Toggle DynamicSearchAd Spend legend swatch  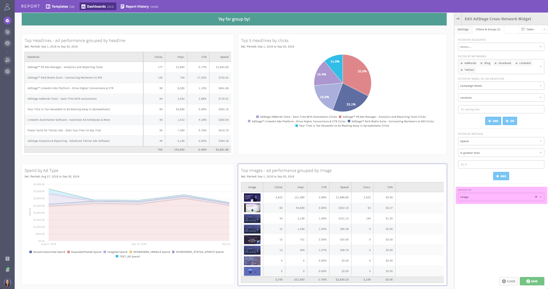tap(31, 252)
